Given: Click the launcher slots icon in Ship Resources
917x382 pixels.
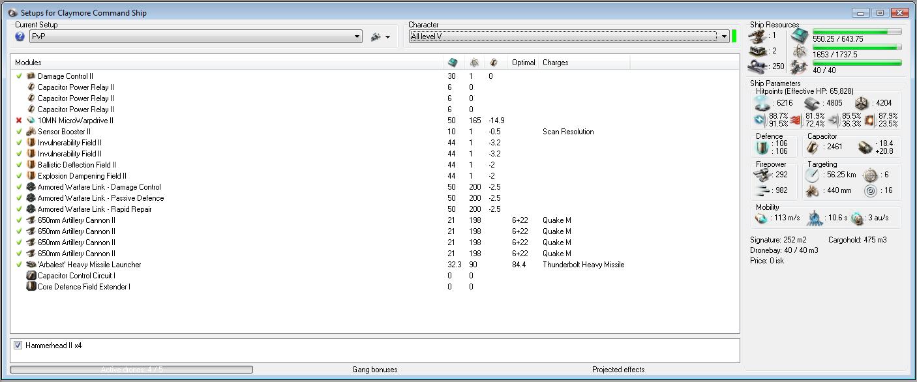Looking at the screenshot, I should click(757, 51).
